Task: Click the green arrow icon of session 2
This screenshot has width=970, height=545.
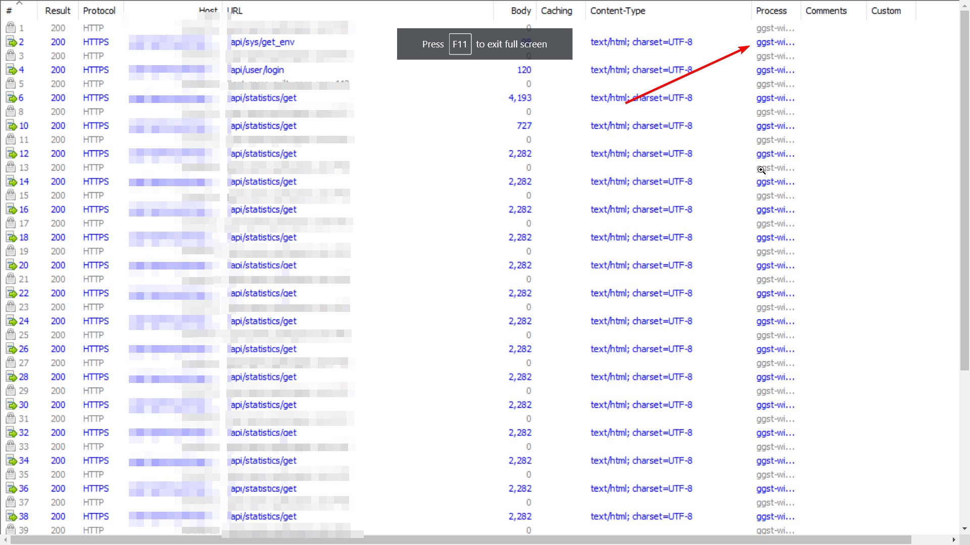Action: click(x=11, y=42)
